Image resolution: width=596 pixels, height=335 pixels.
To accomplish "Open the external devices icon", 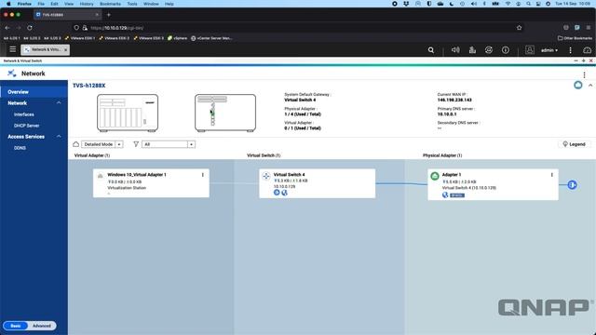I will 489,49.
